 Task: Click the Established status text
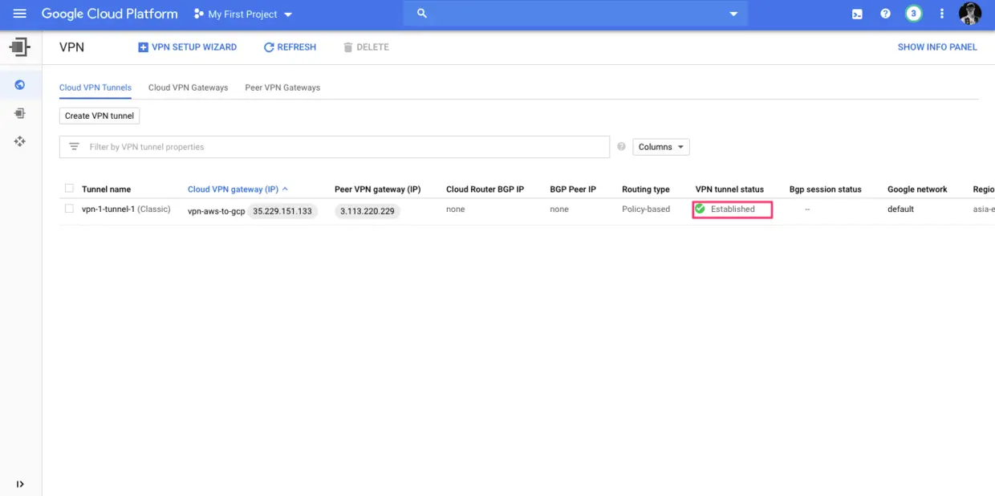tap(733, 209)
